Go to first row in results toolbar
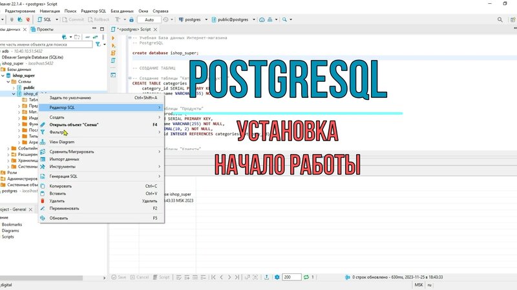517x290 pixels. pyautogui.click(x=213, y=277)
